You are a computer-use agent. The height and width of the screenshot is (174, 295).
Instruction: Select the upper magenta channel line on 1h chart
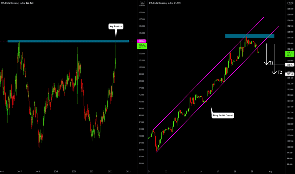[x=209, y=73]
